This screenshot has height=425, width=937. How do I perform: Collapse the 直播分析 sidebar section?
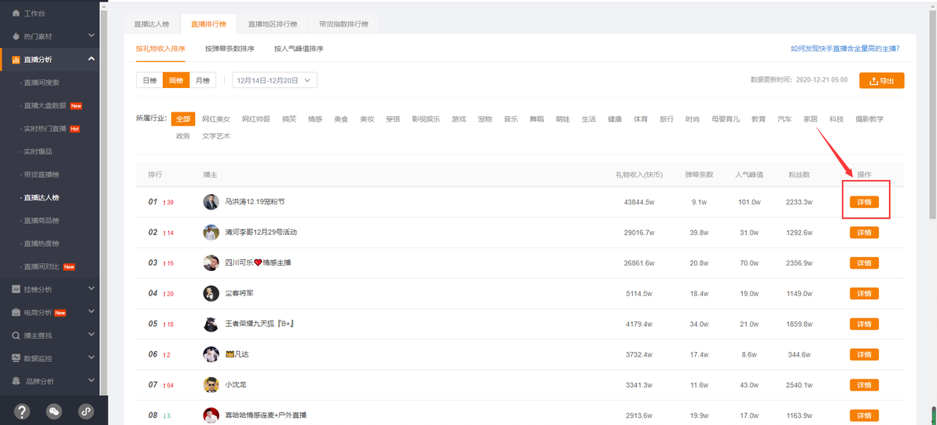coord(91,59)
